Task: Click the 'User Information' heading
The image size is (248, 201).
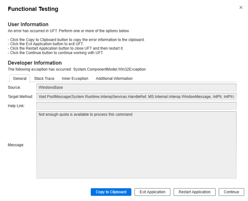Action: pyautogui.click(x=28, y=24)
